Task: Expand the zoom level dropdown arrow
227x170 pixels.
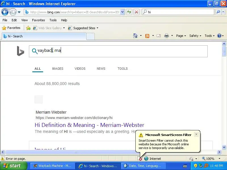Action: click(x=219, y=159)
